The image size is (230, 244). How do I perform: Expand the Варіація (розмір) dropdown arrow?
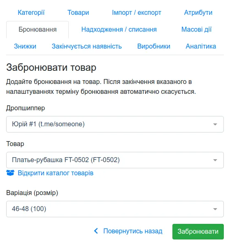pos(215,209)
